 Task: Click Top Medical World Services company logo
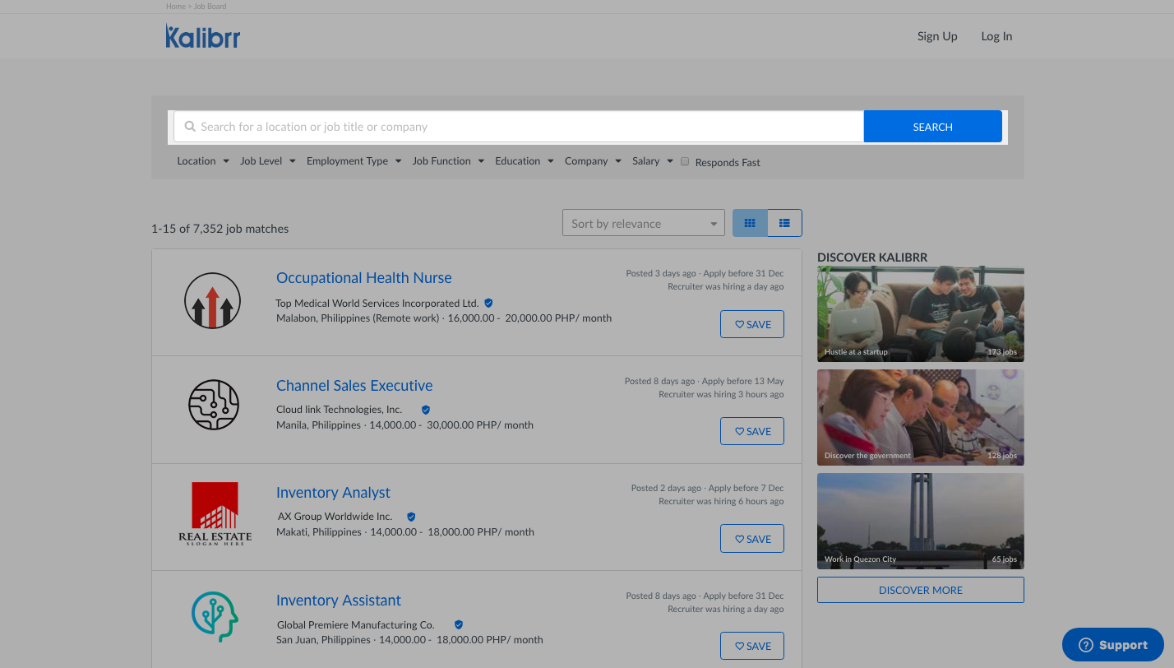point(212,301)
